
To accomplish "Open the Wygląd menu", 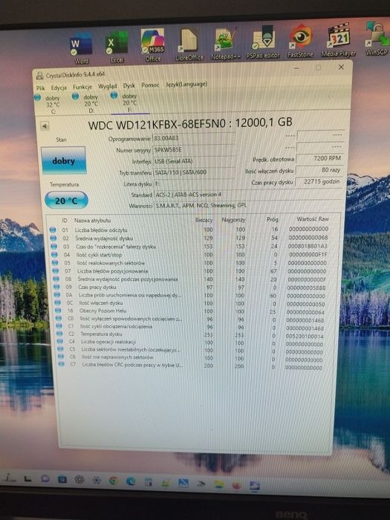I will [108, 86].
